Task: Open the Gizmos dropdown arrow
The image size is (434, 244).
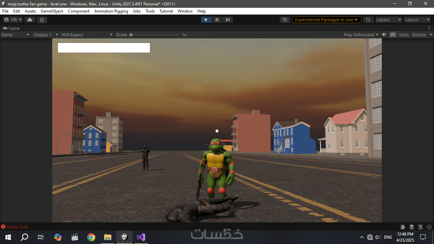Action: [431, 35]
